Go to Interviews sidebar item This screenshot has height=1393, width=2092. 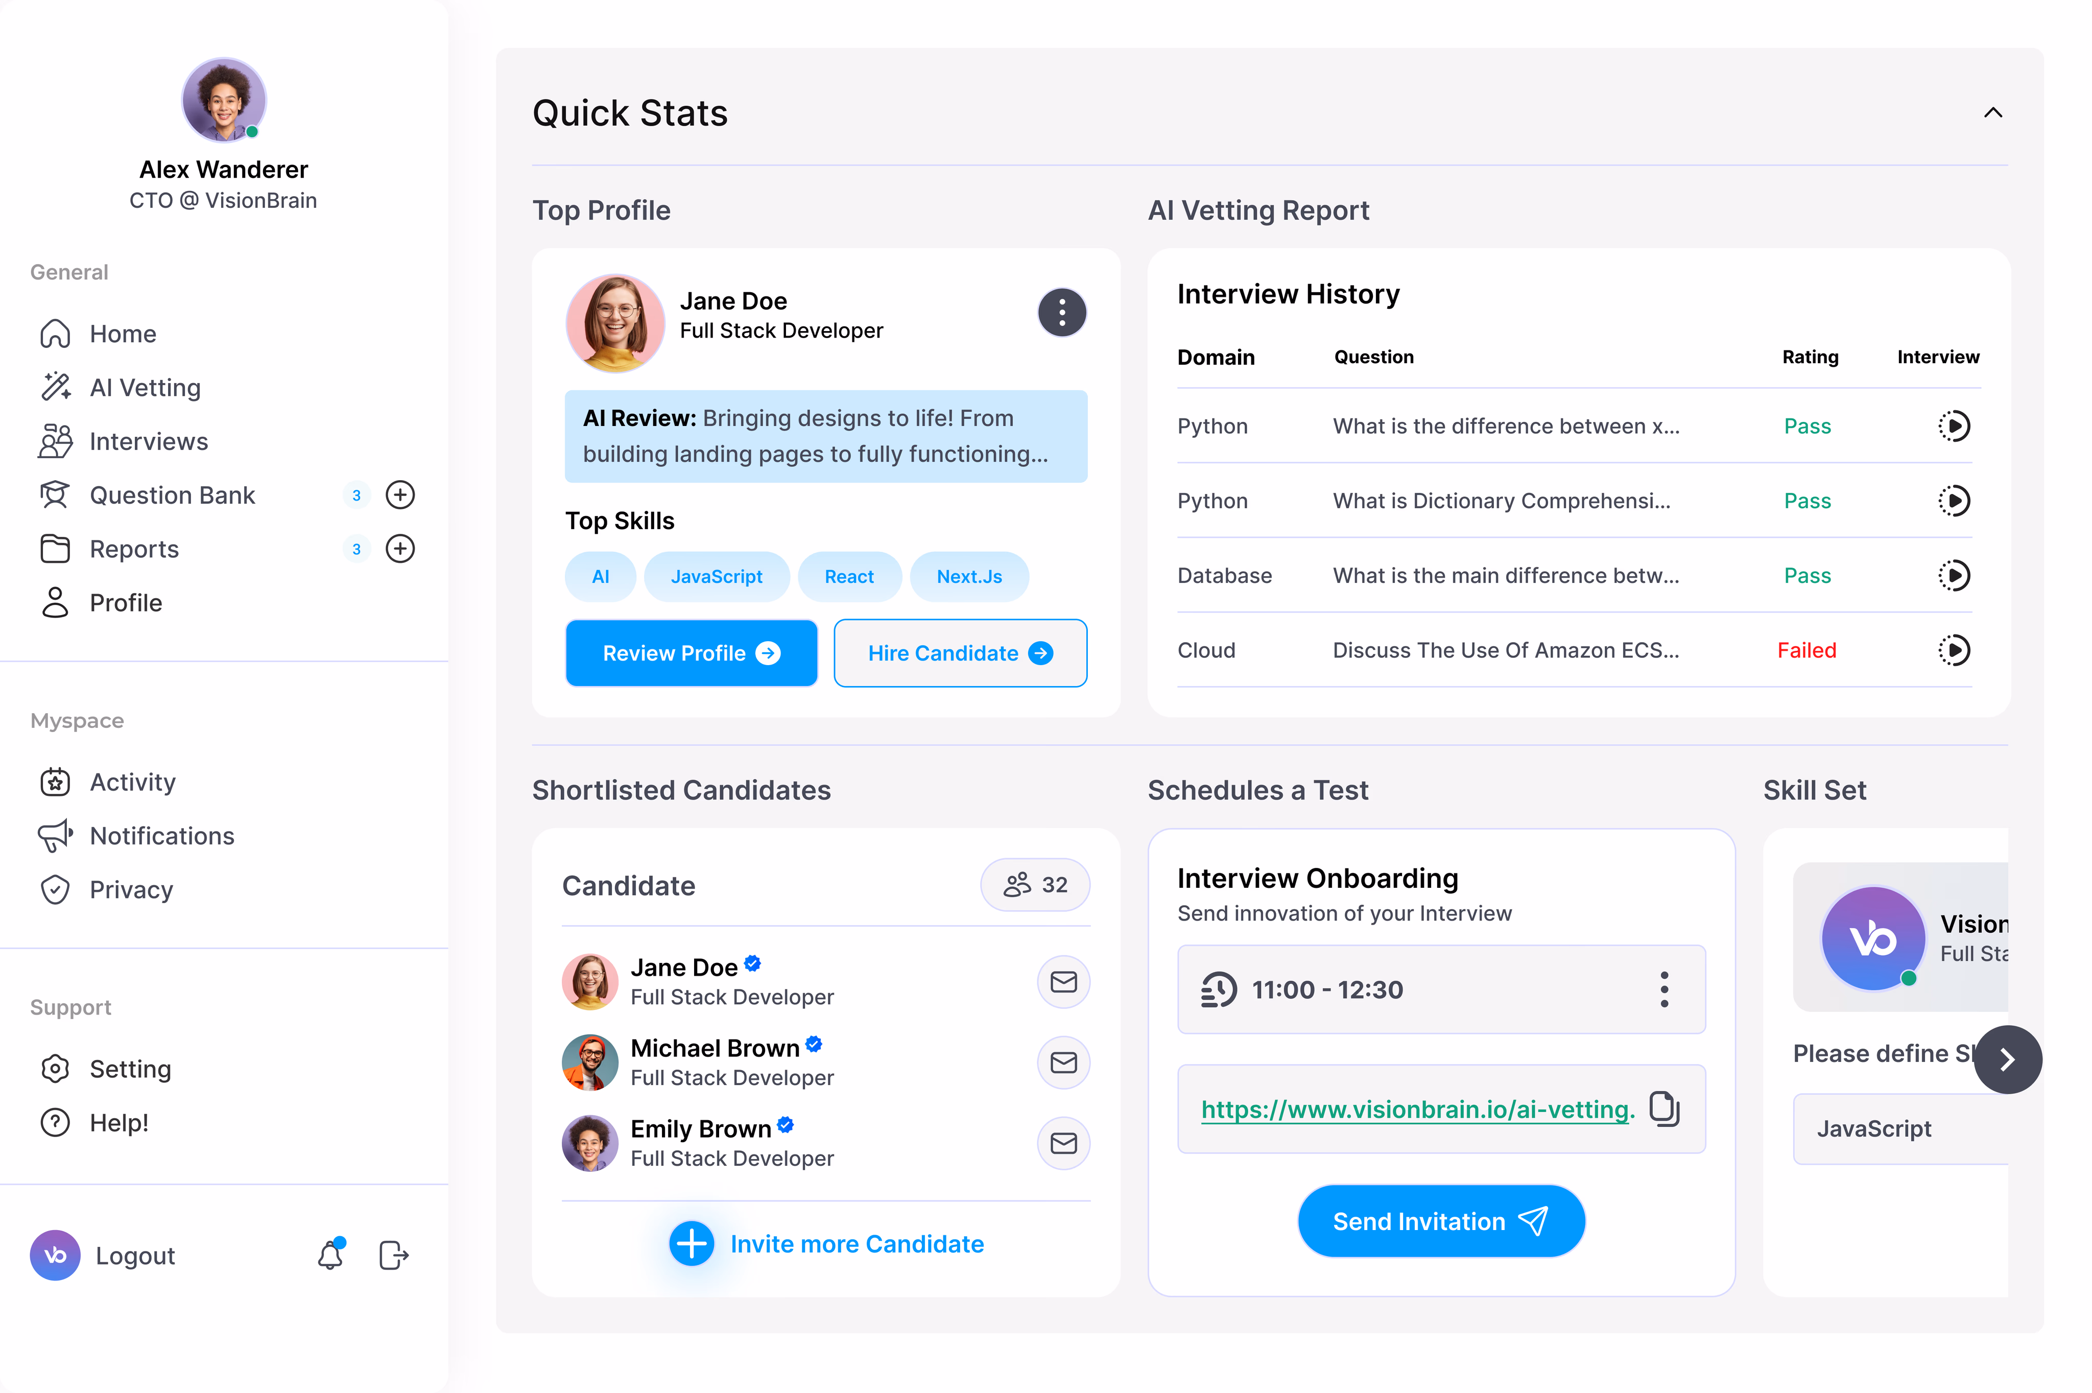click(x=148, y=441)
